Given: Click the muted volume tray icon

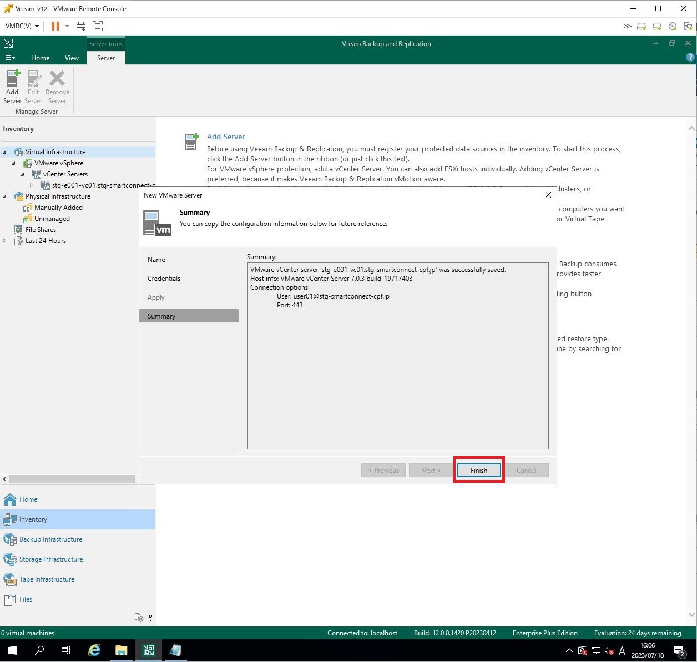Looking at the screenshot, I should pos(609,651).
